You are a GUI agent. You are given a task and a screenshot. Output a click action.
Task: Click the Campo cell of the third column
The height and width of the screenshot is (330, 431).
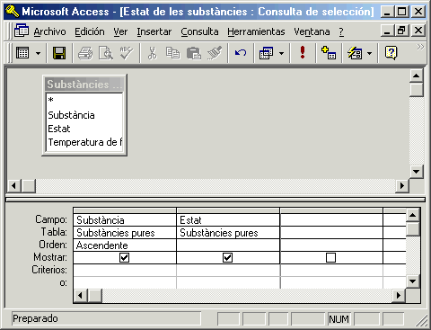(331, 220)
